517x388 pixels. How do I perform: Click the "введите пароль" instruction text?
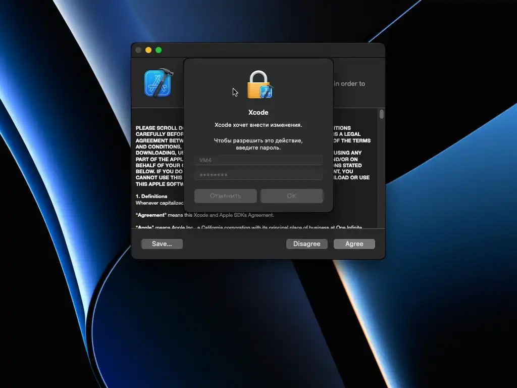(258, 148)
